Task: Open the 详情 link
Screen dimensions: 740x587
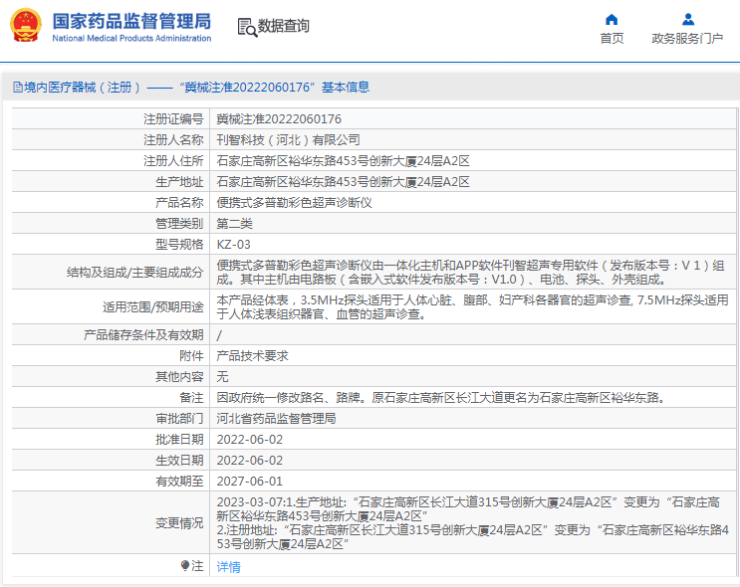Action: (228, 567)
